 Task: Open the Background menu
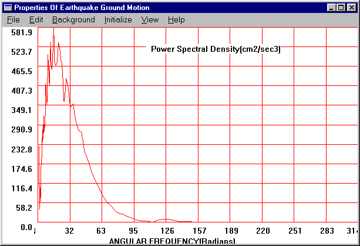(x=73, y=19)
